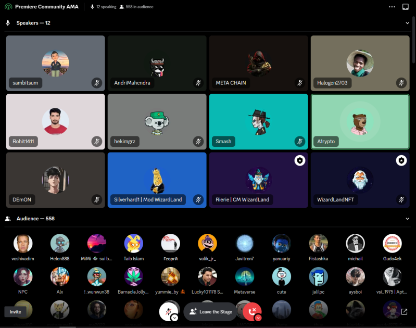Open the mic options dropdown arrow

point(174,318)
